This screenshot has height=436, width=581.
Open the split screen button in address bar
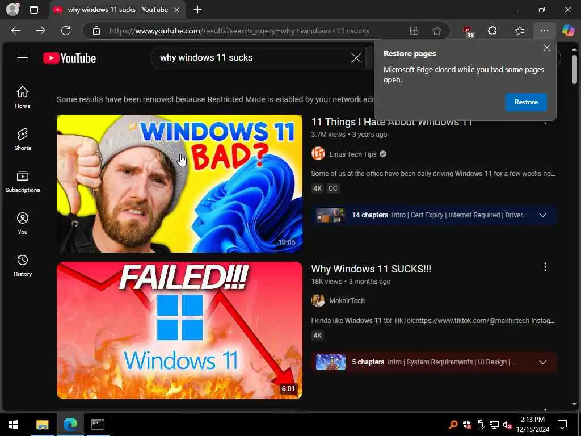(x=414, y=31)
